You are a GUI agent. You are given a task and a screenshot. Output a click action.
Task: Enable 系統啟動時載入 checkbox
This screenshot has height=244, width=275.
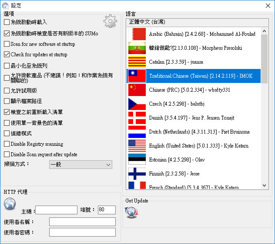coord(7,22)
